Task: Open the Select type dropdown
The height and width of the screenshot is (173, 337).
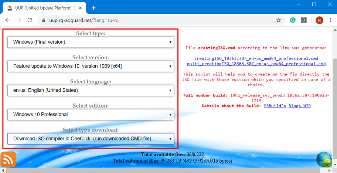Action: (x=91, y=42)
